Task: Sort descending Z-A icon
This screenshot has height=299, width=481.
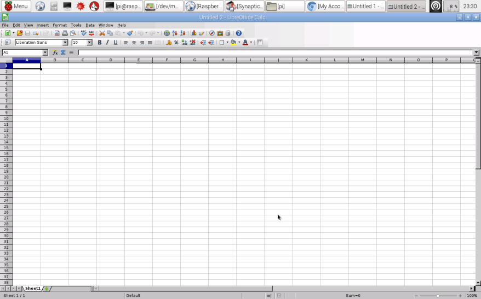Action: [x=183, y=33]
